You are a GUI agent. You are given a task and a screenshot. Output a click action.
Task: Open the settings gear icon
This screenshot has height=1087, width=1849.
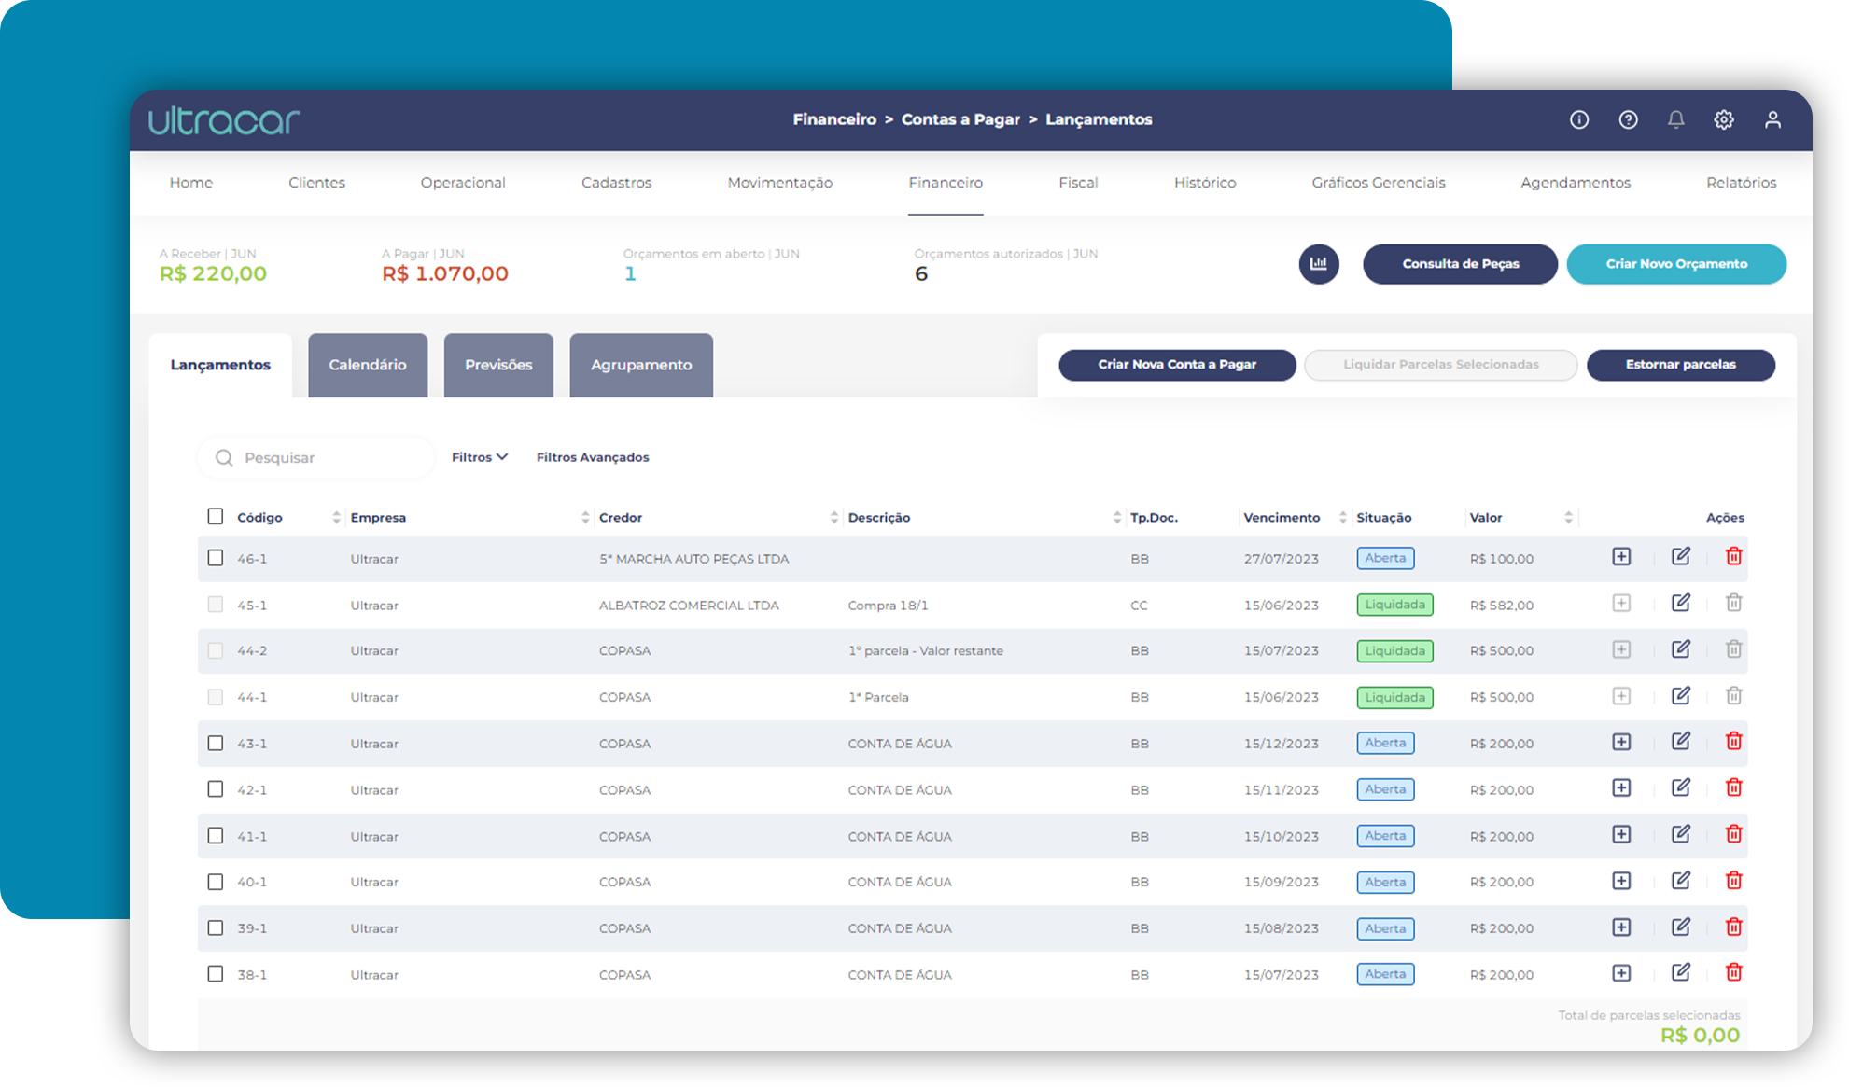click(x=1723, y=119)
